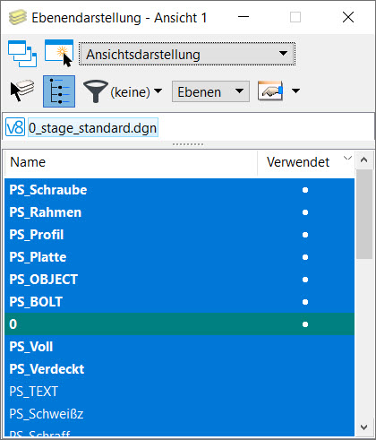Select level PS_Platte
The width and height of the screenshot is (376, 440).
click(x=179, y=257)
